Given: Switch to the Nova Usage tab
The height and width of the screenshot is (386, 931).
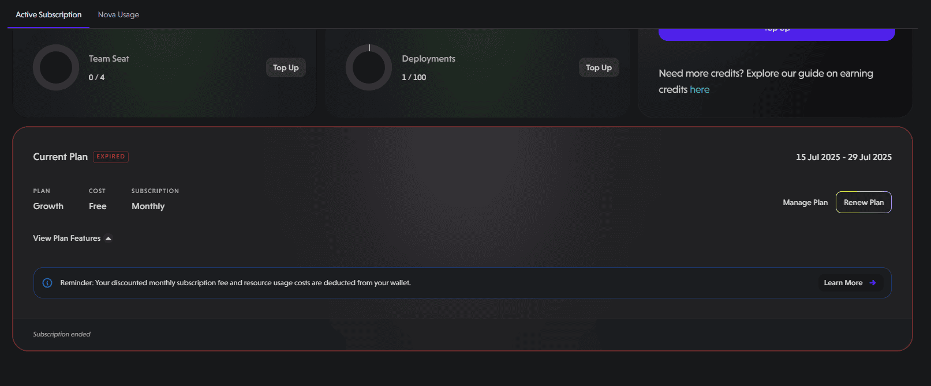Looking at the screenshot, I should [x=118, y=14].
